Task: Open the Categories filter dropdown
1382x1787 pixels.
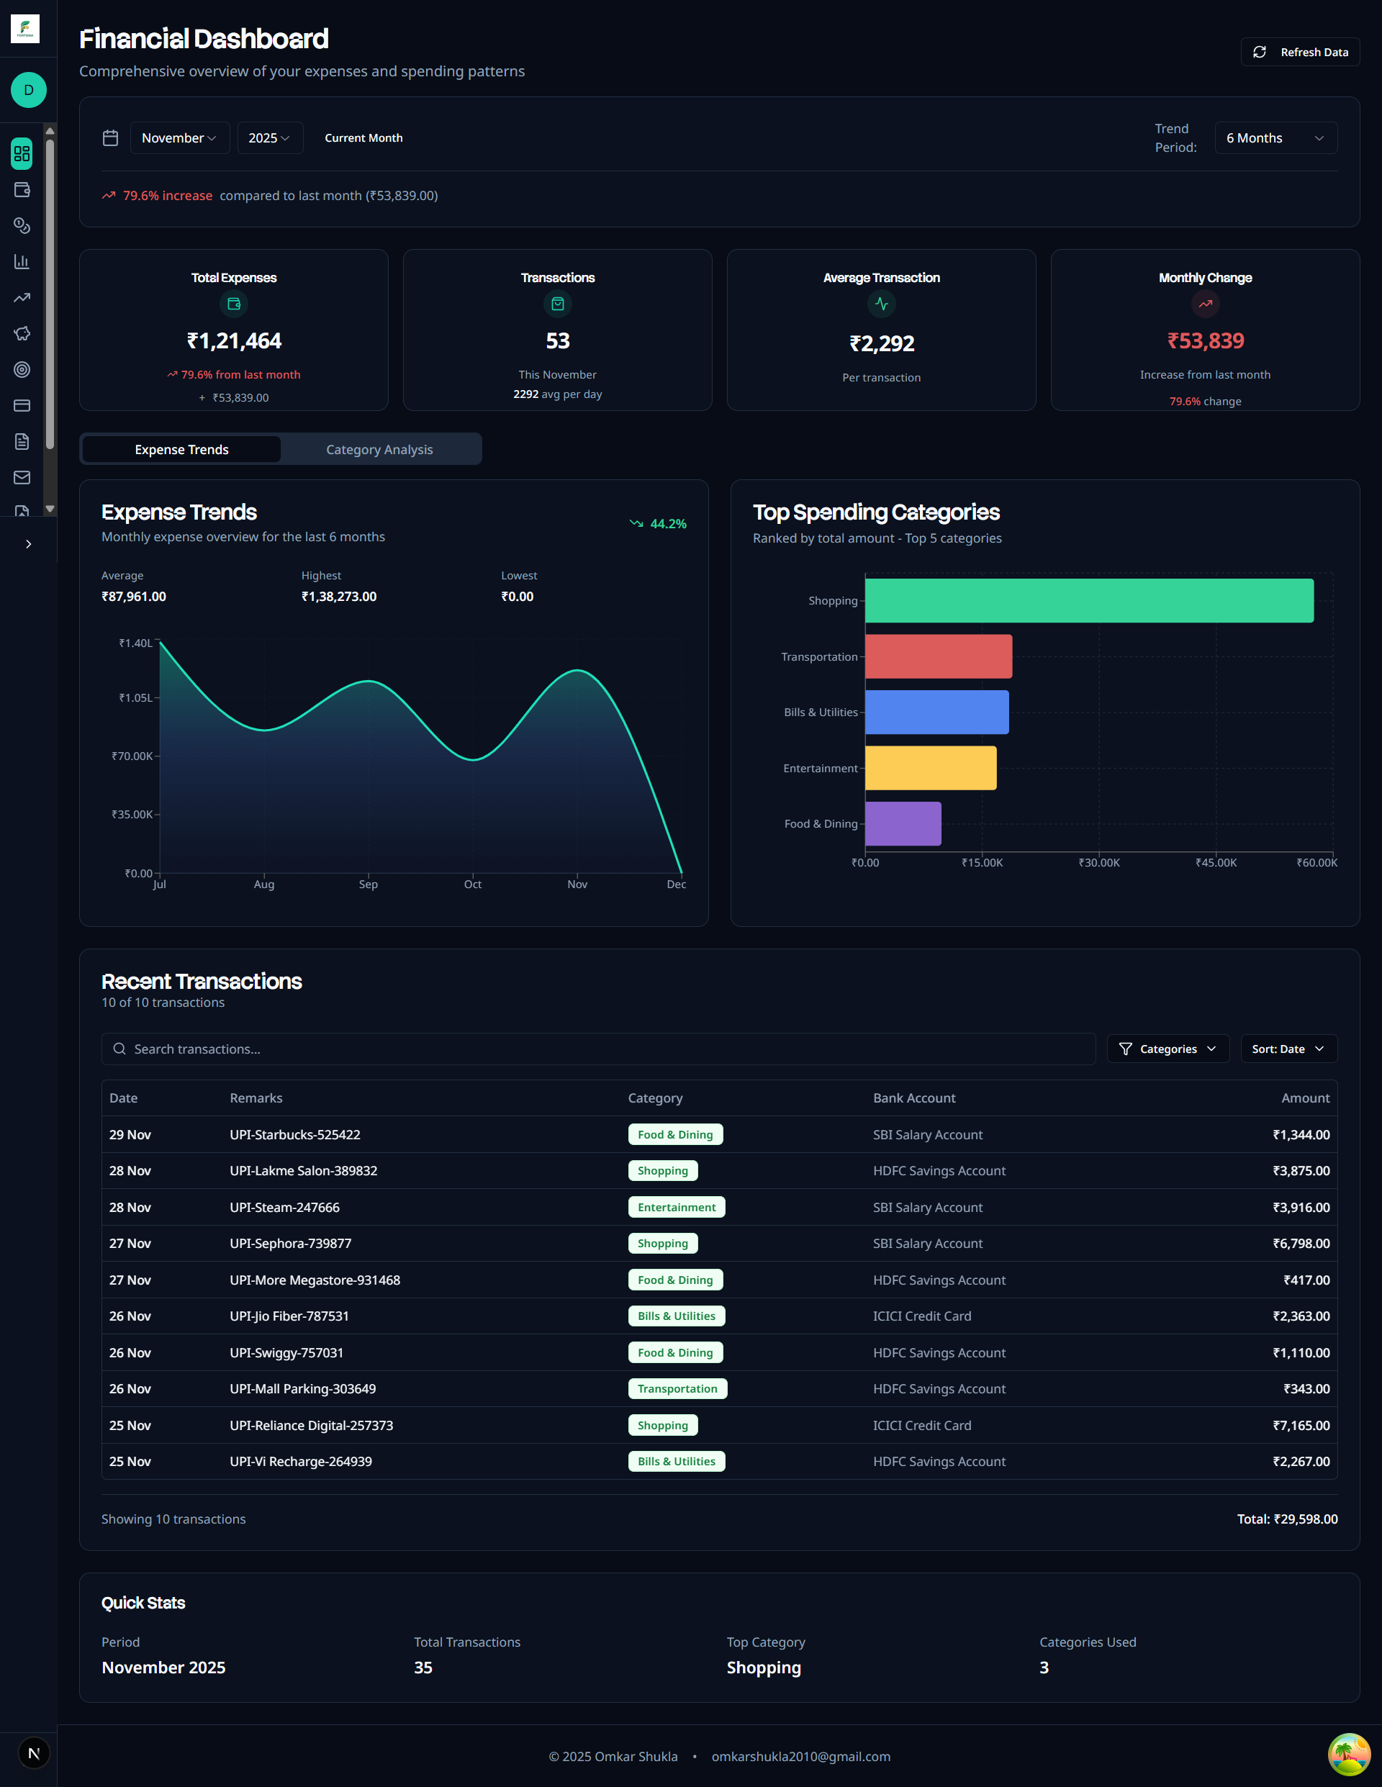Action: (1168, 1048)
